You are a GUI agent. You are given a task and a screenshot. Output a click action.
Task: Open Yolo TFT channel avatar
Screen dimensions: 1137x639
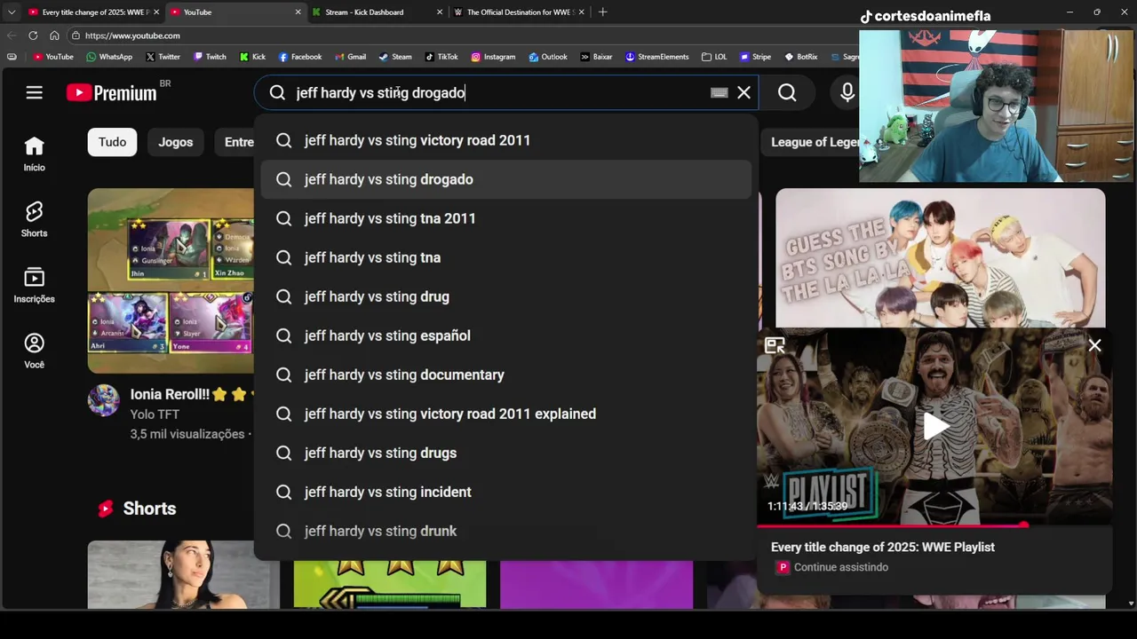click(103, 400)
